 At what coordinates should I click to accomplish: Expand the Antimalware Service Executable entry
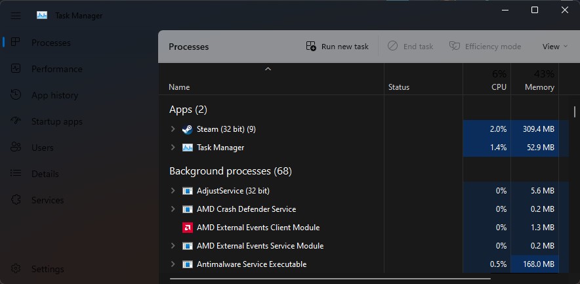pyautogui.click(x=173, y=264)
